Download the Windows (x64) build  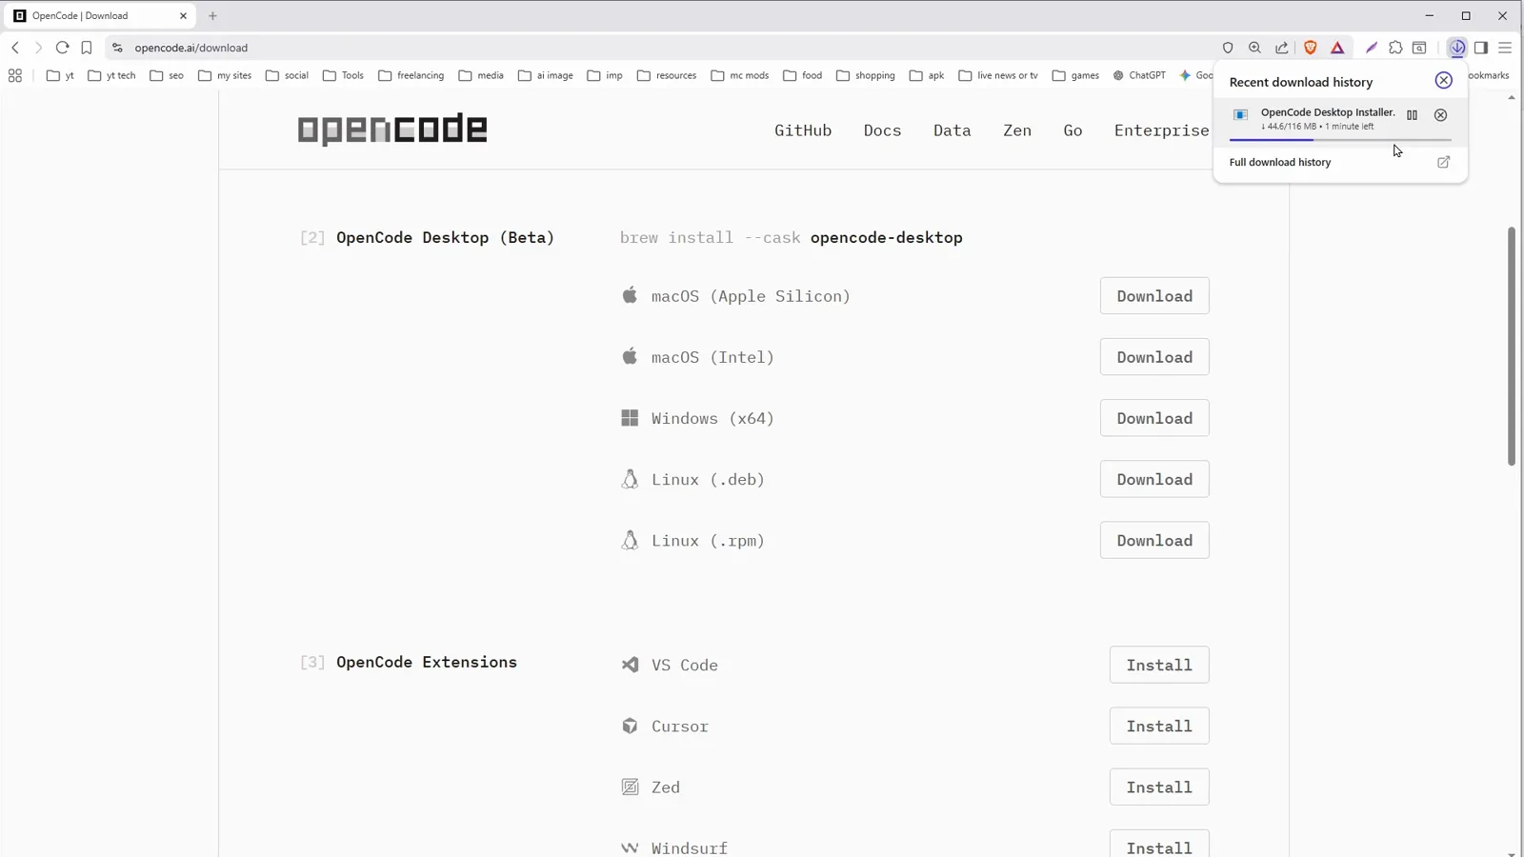tap(1154, 418)
